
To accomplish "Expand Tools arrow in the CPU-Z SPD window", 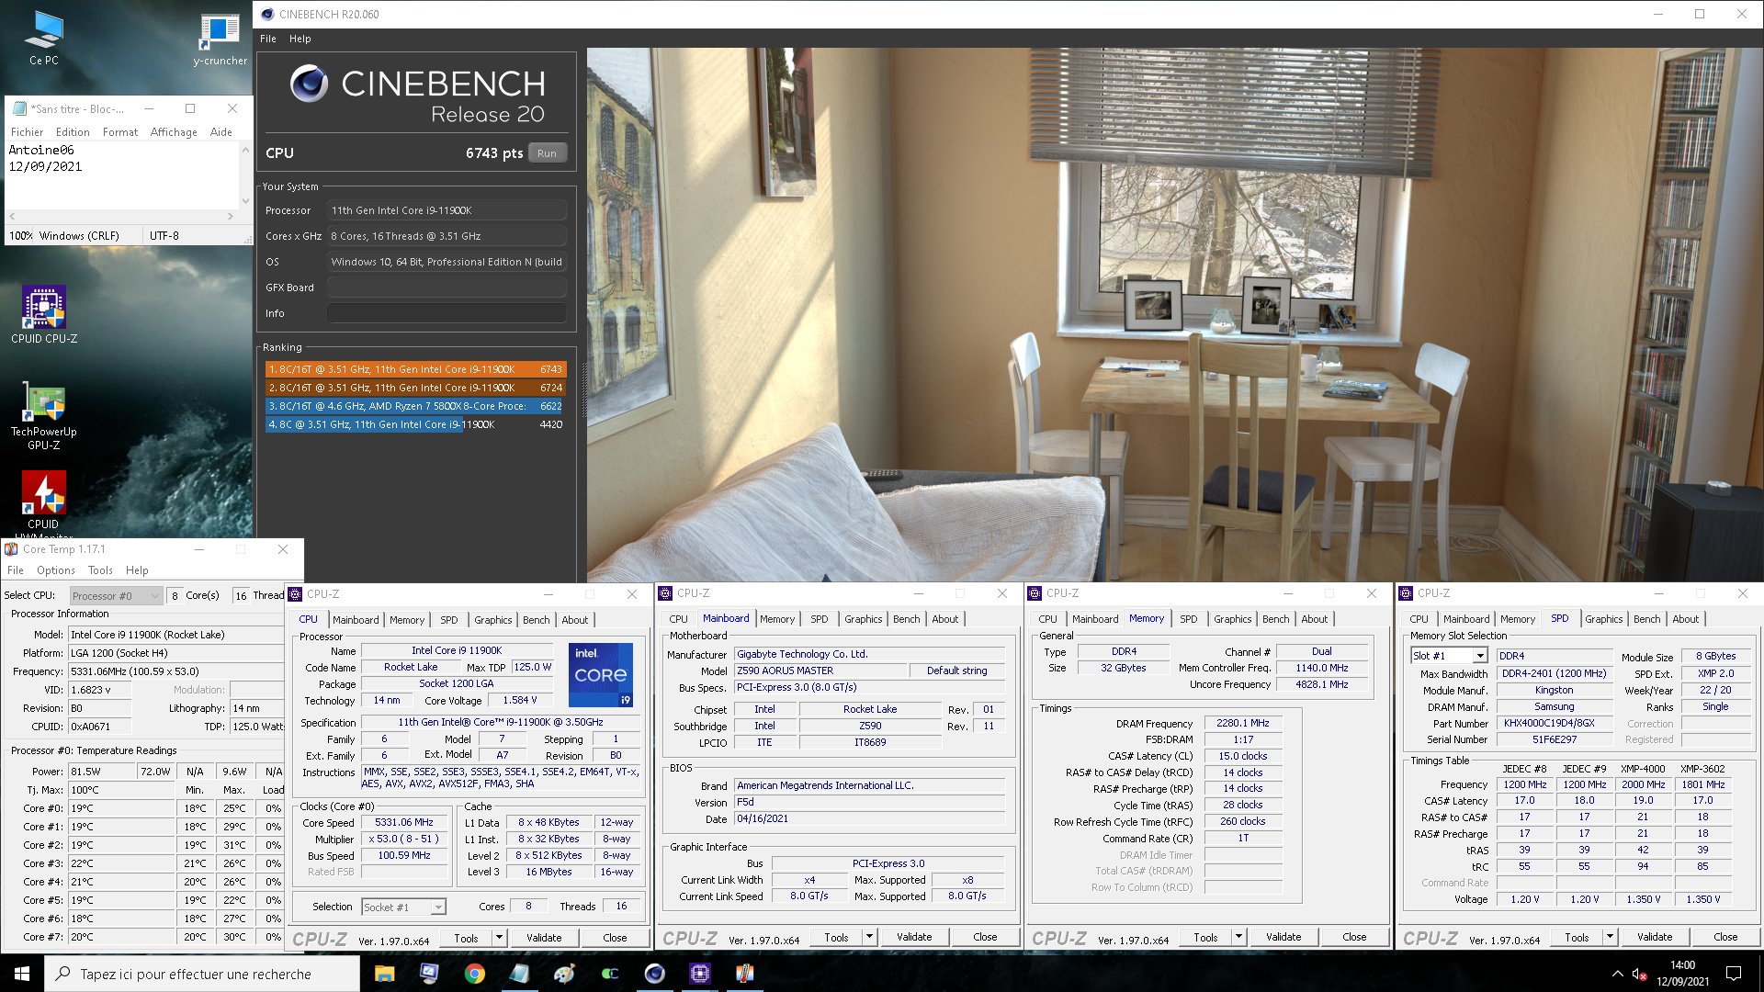I will 1610,937.
